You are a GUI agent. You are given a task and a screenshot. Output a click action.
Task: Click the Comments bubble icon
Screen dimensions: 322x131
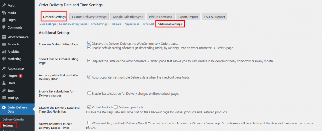coord(4,27)
